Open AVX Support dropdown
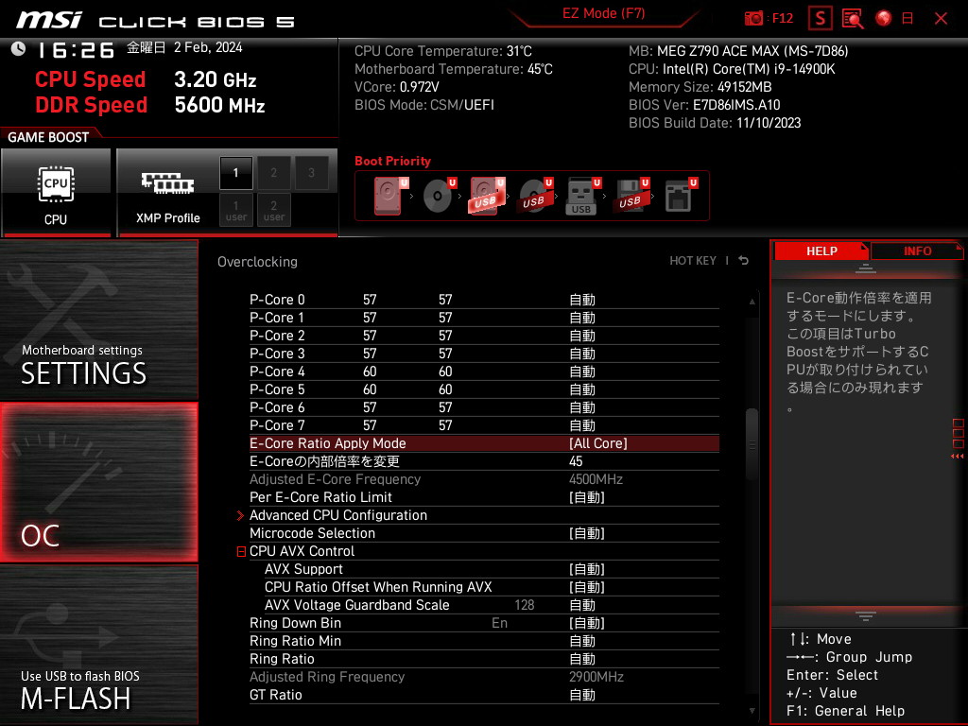The height and width of the screenshot is (726, 968). click(x=586, y=569)
